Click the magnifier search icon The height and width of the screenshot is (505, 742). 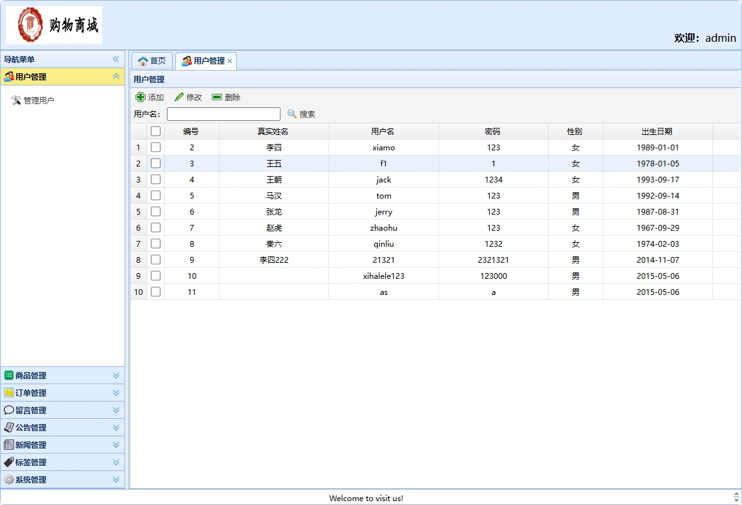292,114
